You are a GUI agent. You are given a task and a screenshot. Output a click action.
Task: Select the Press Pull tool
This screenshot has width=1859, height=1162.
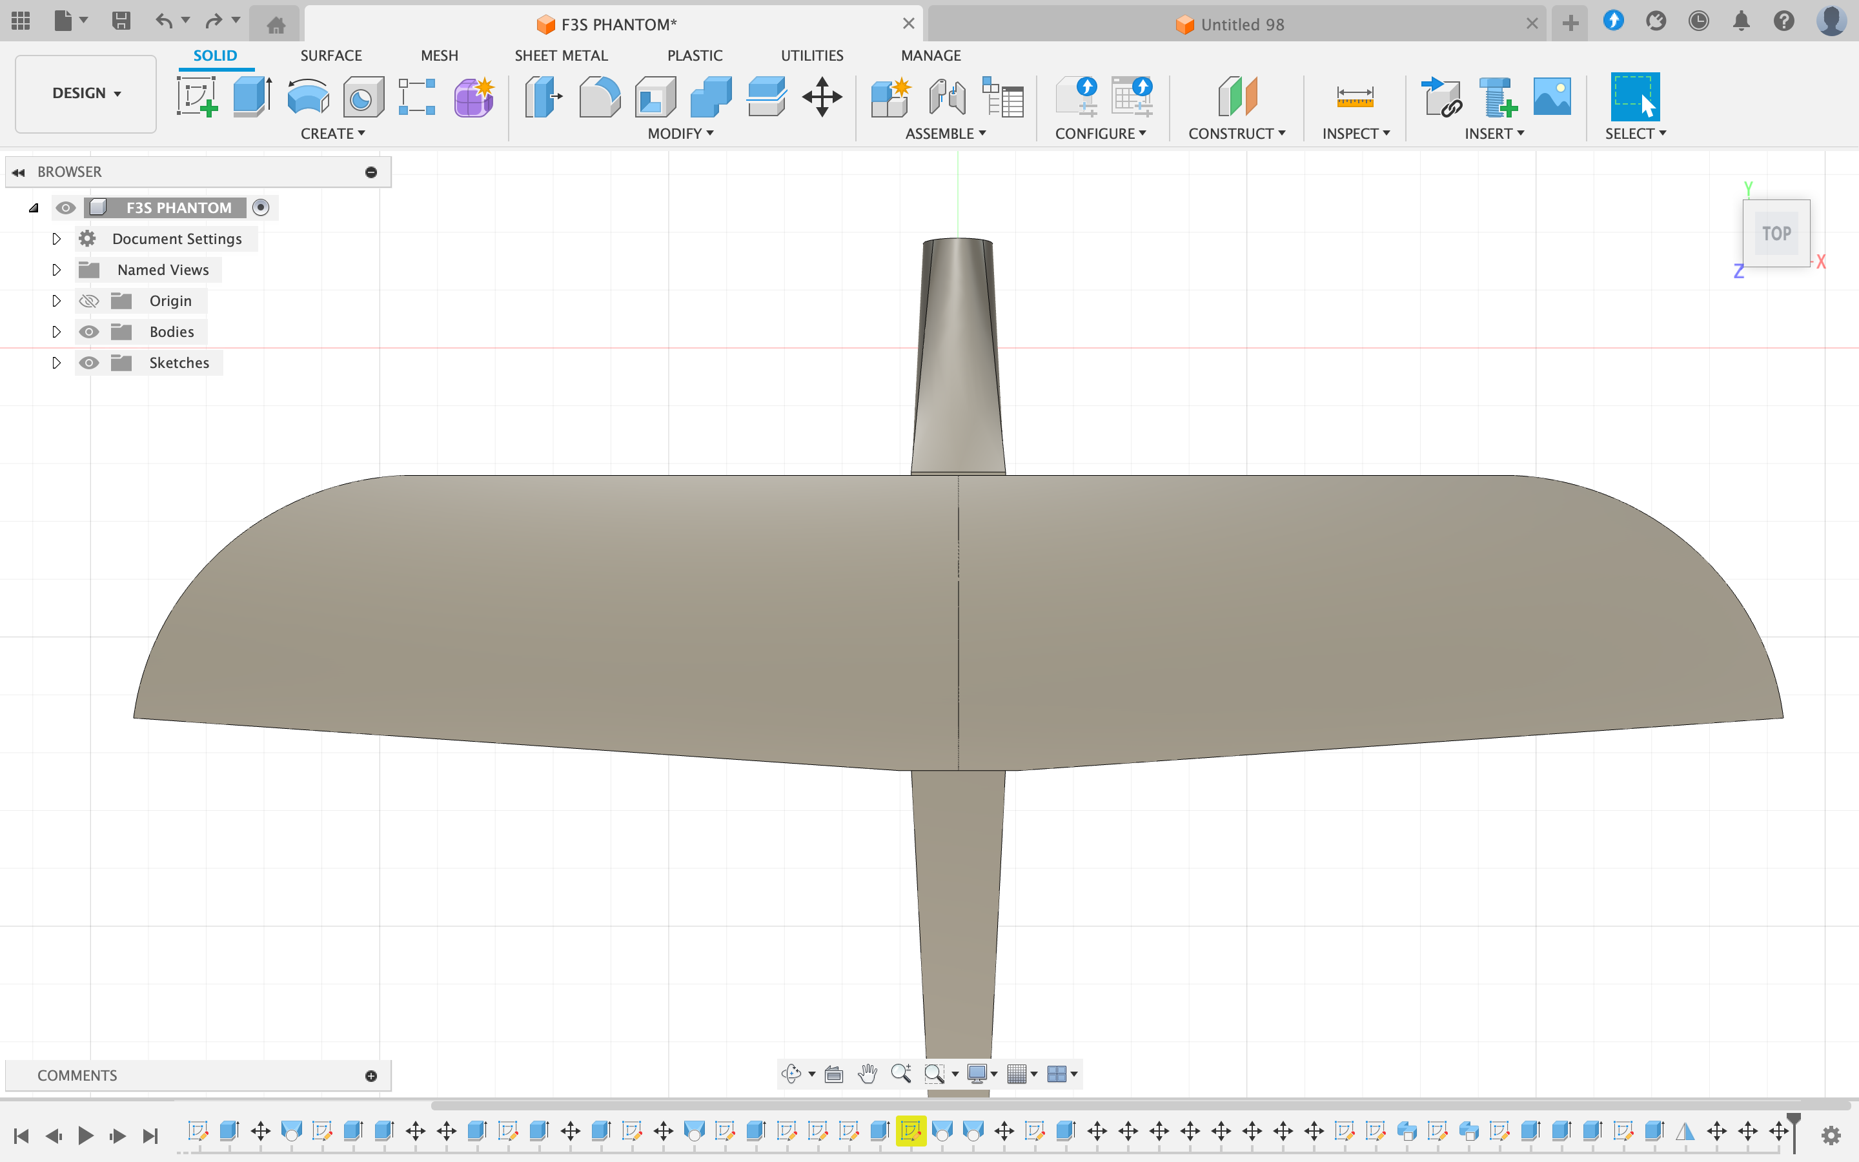[543, 97]
